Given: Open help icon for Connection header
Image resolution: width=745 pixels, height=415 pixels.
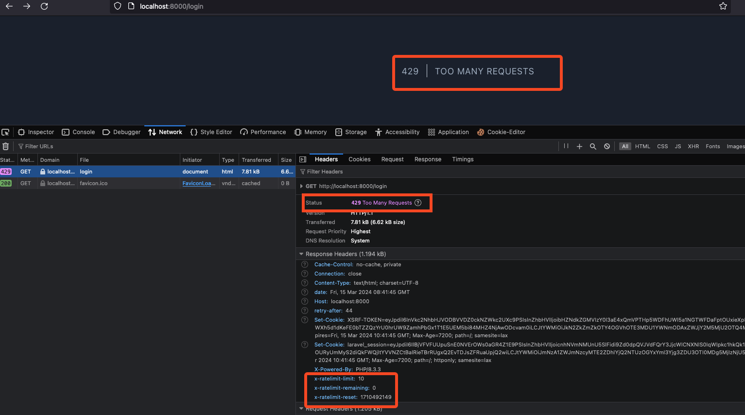Looking at the screenshot, I should coord(305,274).
